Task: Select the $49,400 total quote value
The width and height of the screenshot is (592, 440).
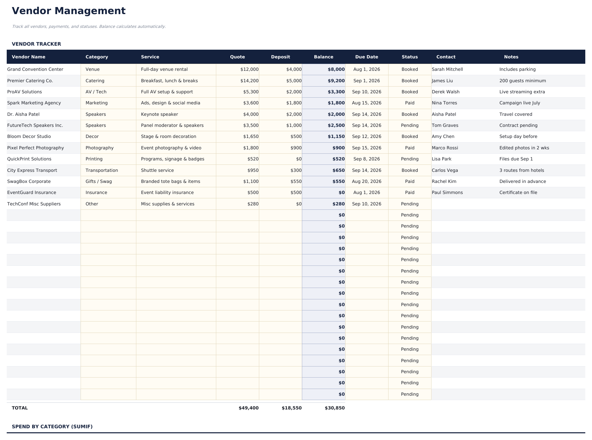Action: click(x=248, y=408)
